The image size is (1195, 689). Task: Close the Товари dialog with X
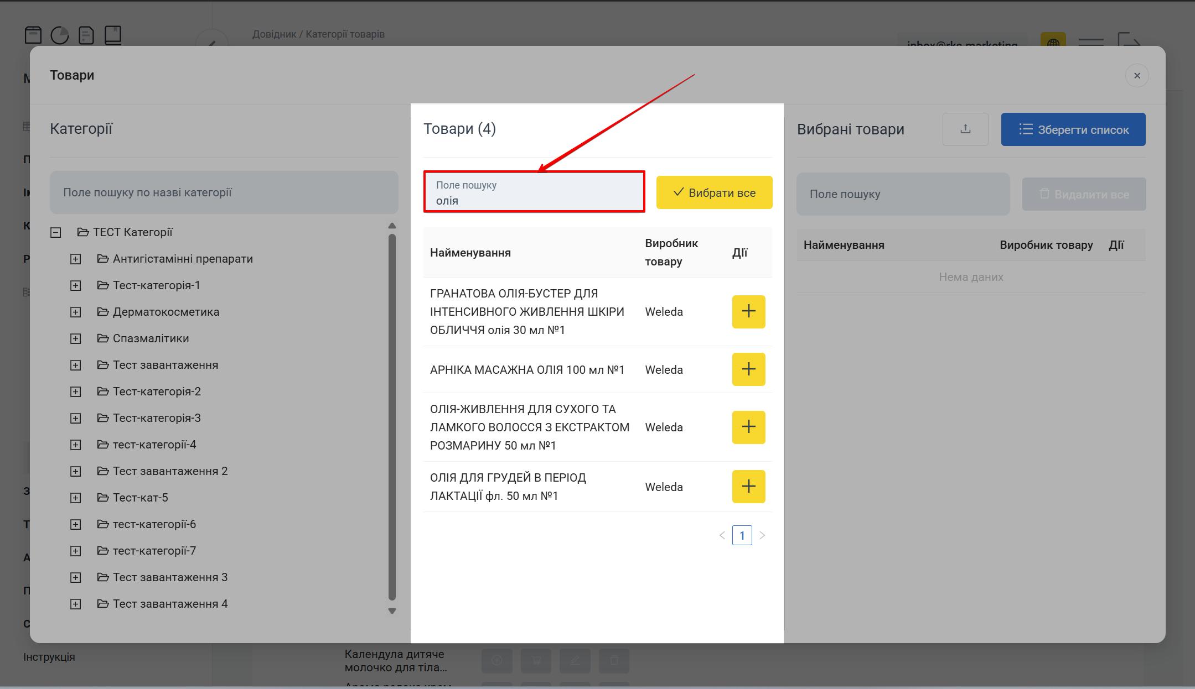tap(1137, 76)
